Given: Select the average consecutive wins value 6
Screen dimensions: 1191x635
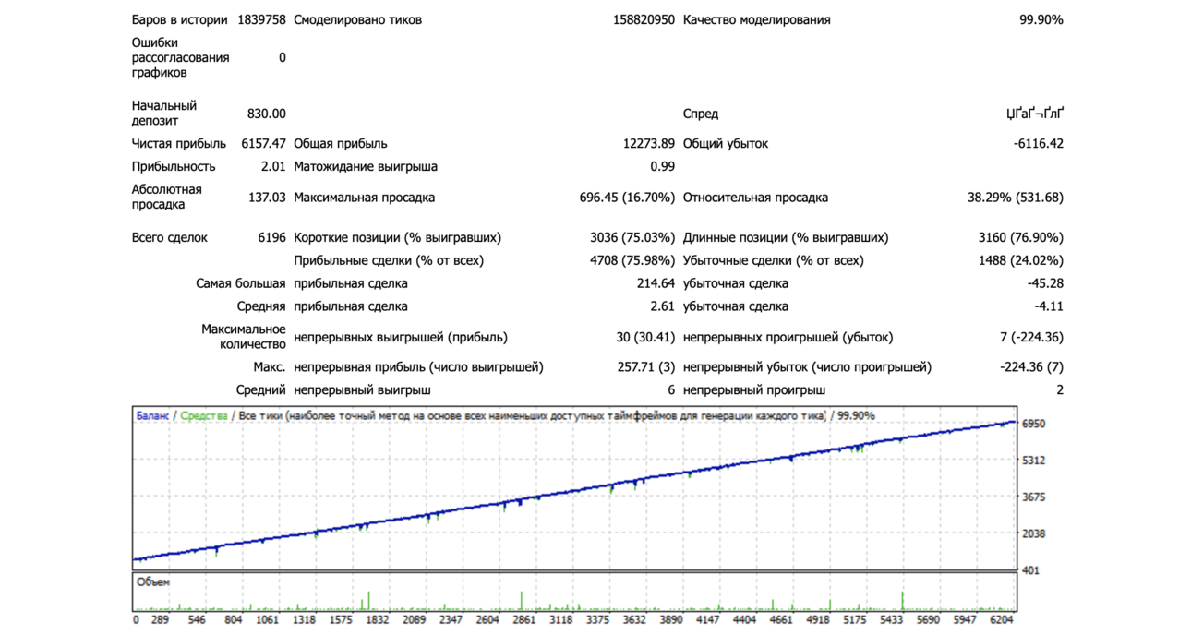Looking at the screenshot, I should [x=671, y=389].
